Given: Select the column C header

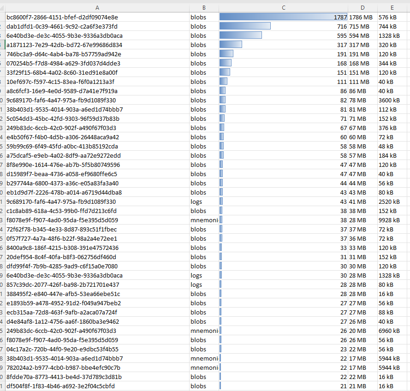Looking at the screenshot, I should [x=283, y=8].
